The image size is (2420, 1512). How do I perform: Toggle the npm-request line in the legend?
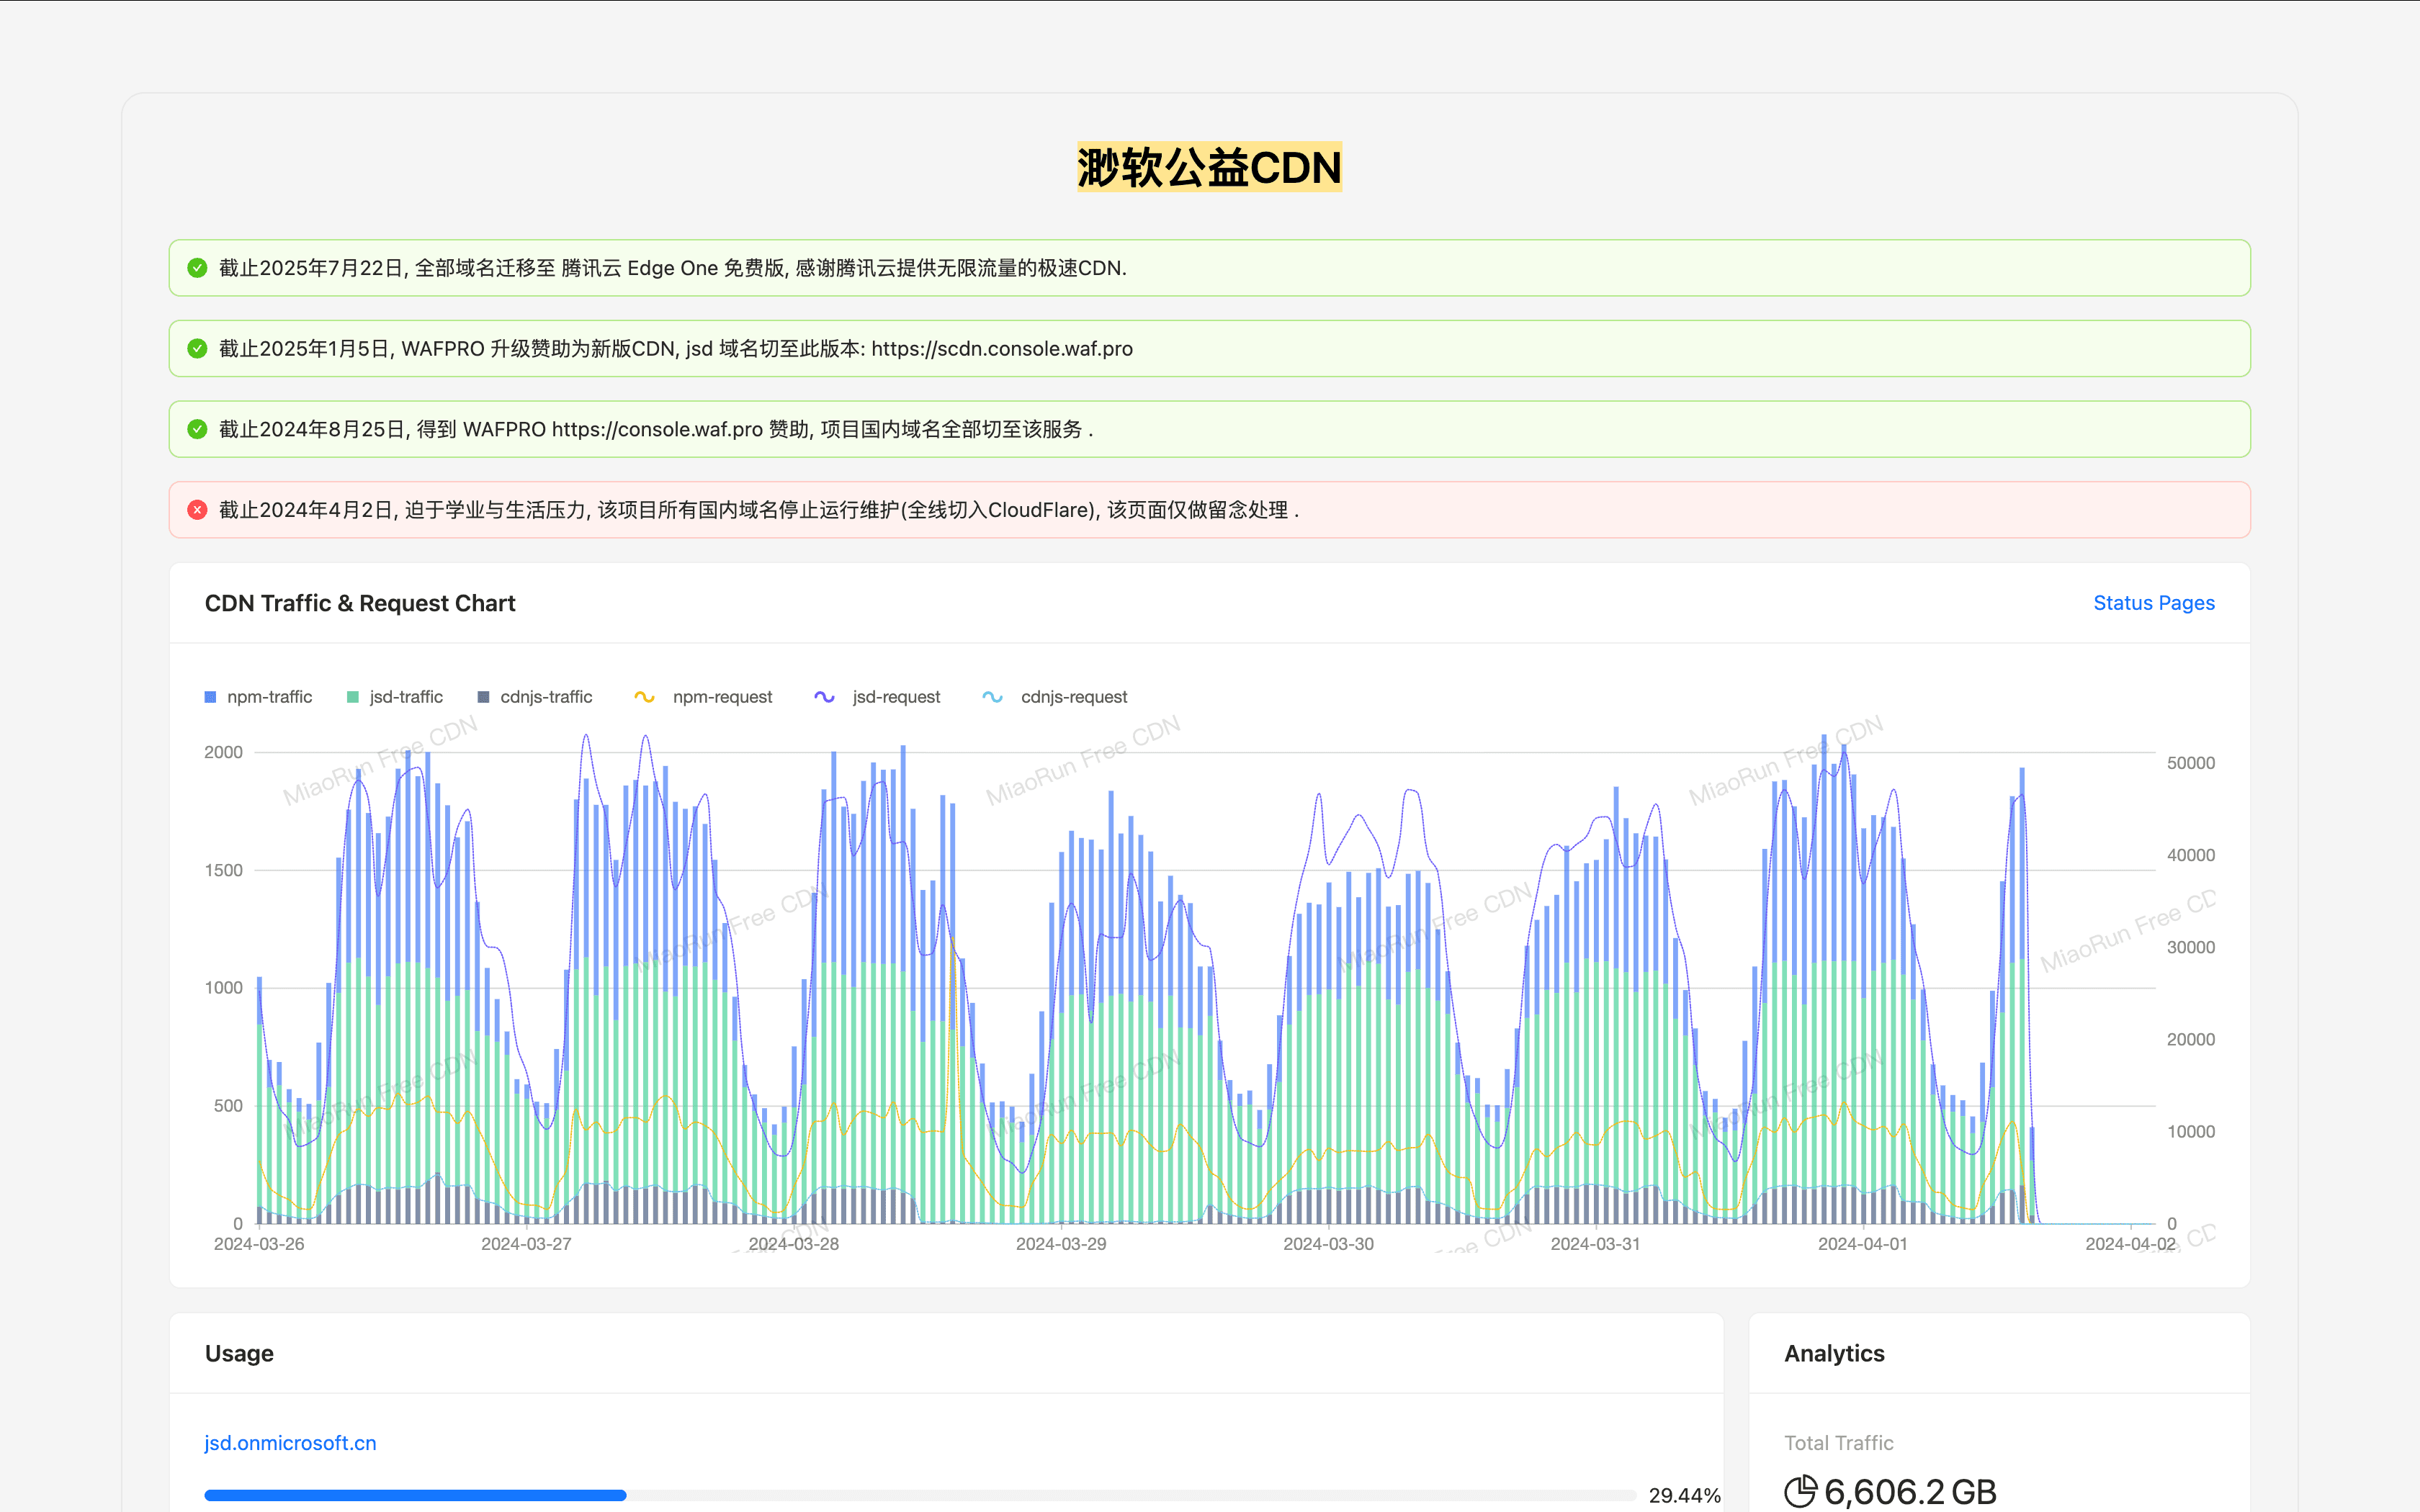[x=703, y=697]
